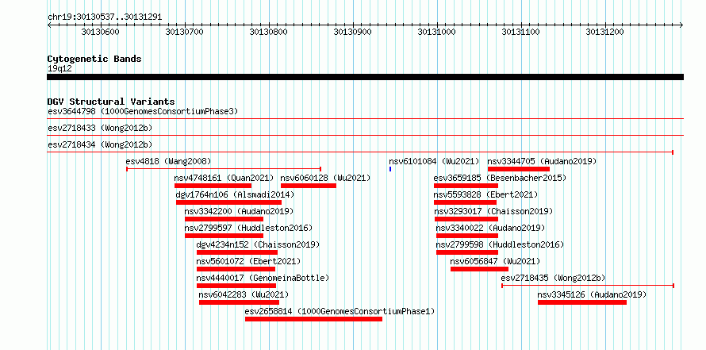
Task: Click the red bar under nsv5593828
Action: tap(465, 202)
